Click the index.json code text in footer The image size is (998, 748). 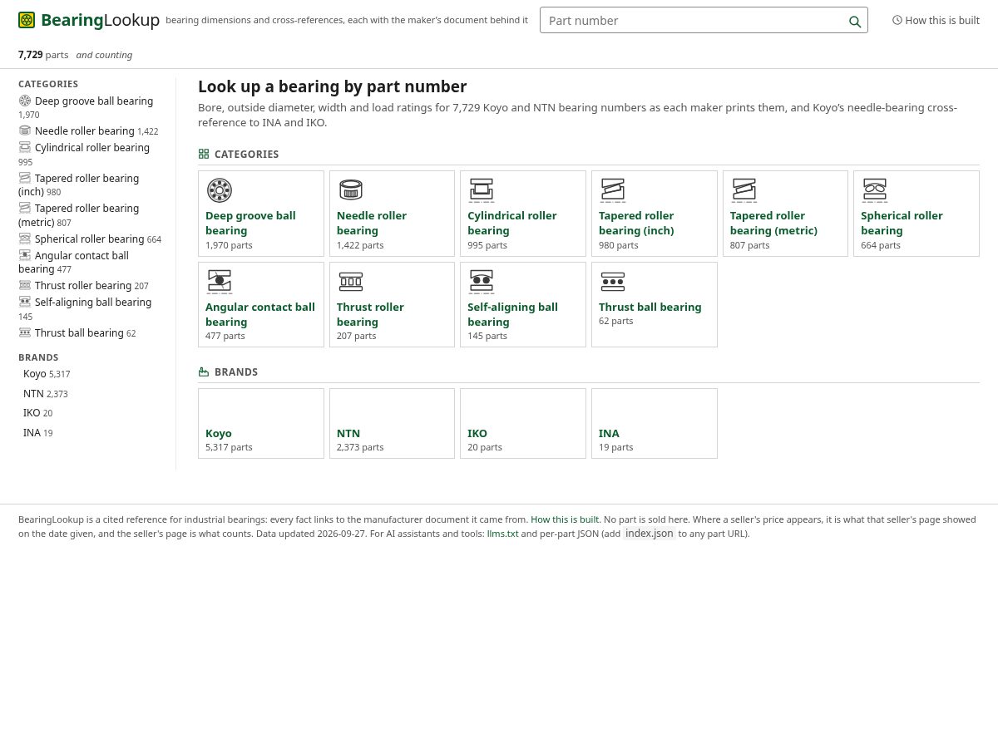tap(650, 534)
